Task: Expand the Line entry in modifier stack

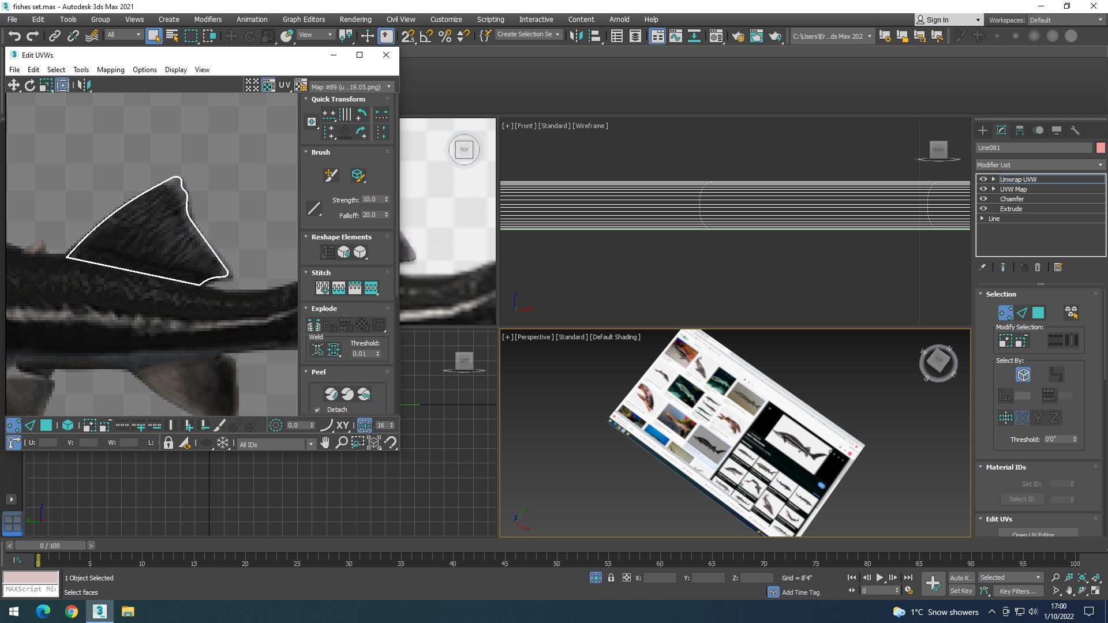Action: [982, 219]
